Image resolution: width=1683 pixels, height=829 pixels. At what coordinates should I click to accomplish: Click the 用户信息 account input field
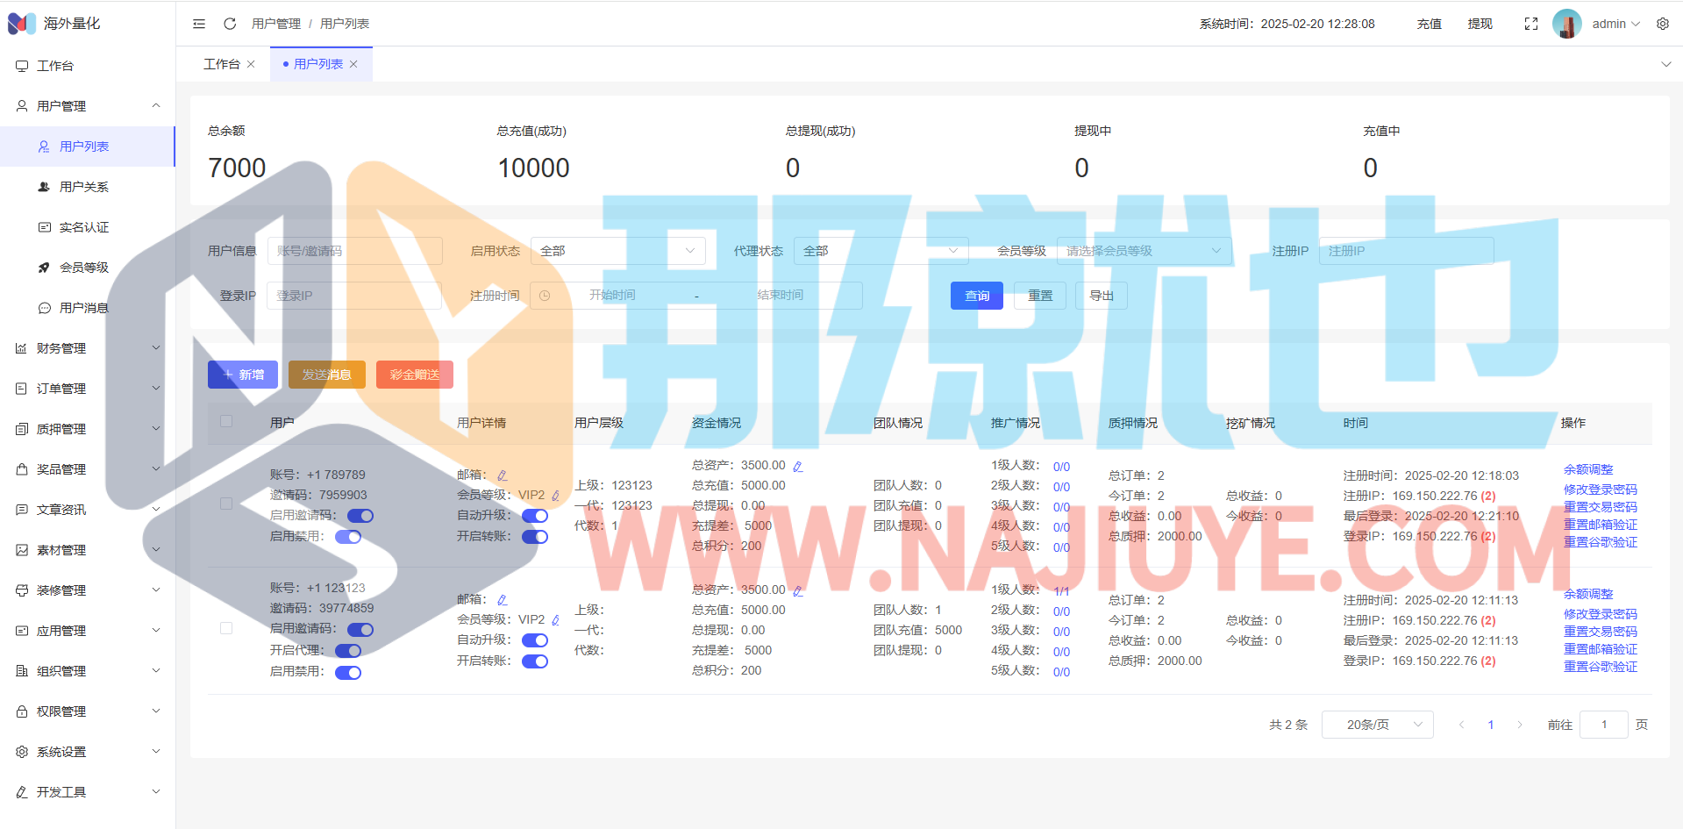point(354,251)
